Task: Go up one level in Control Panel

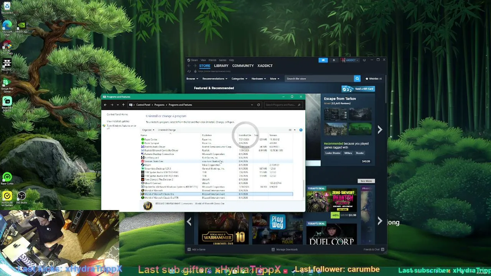Action: [123, 105]
